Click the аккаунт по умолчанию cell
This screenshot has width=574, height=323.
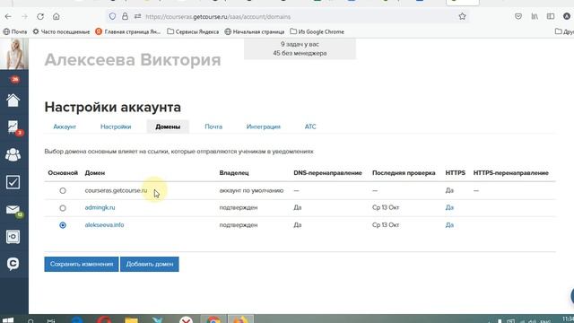(x=251, y=190)
